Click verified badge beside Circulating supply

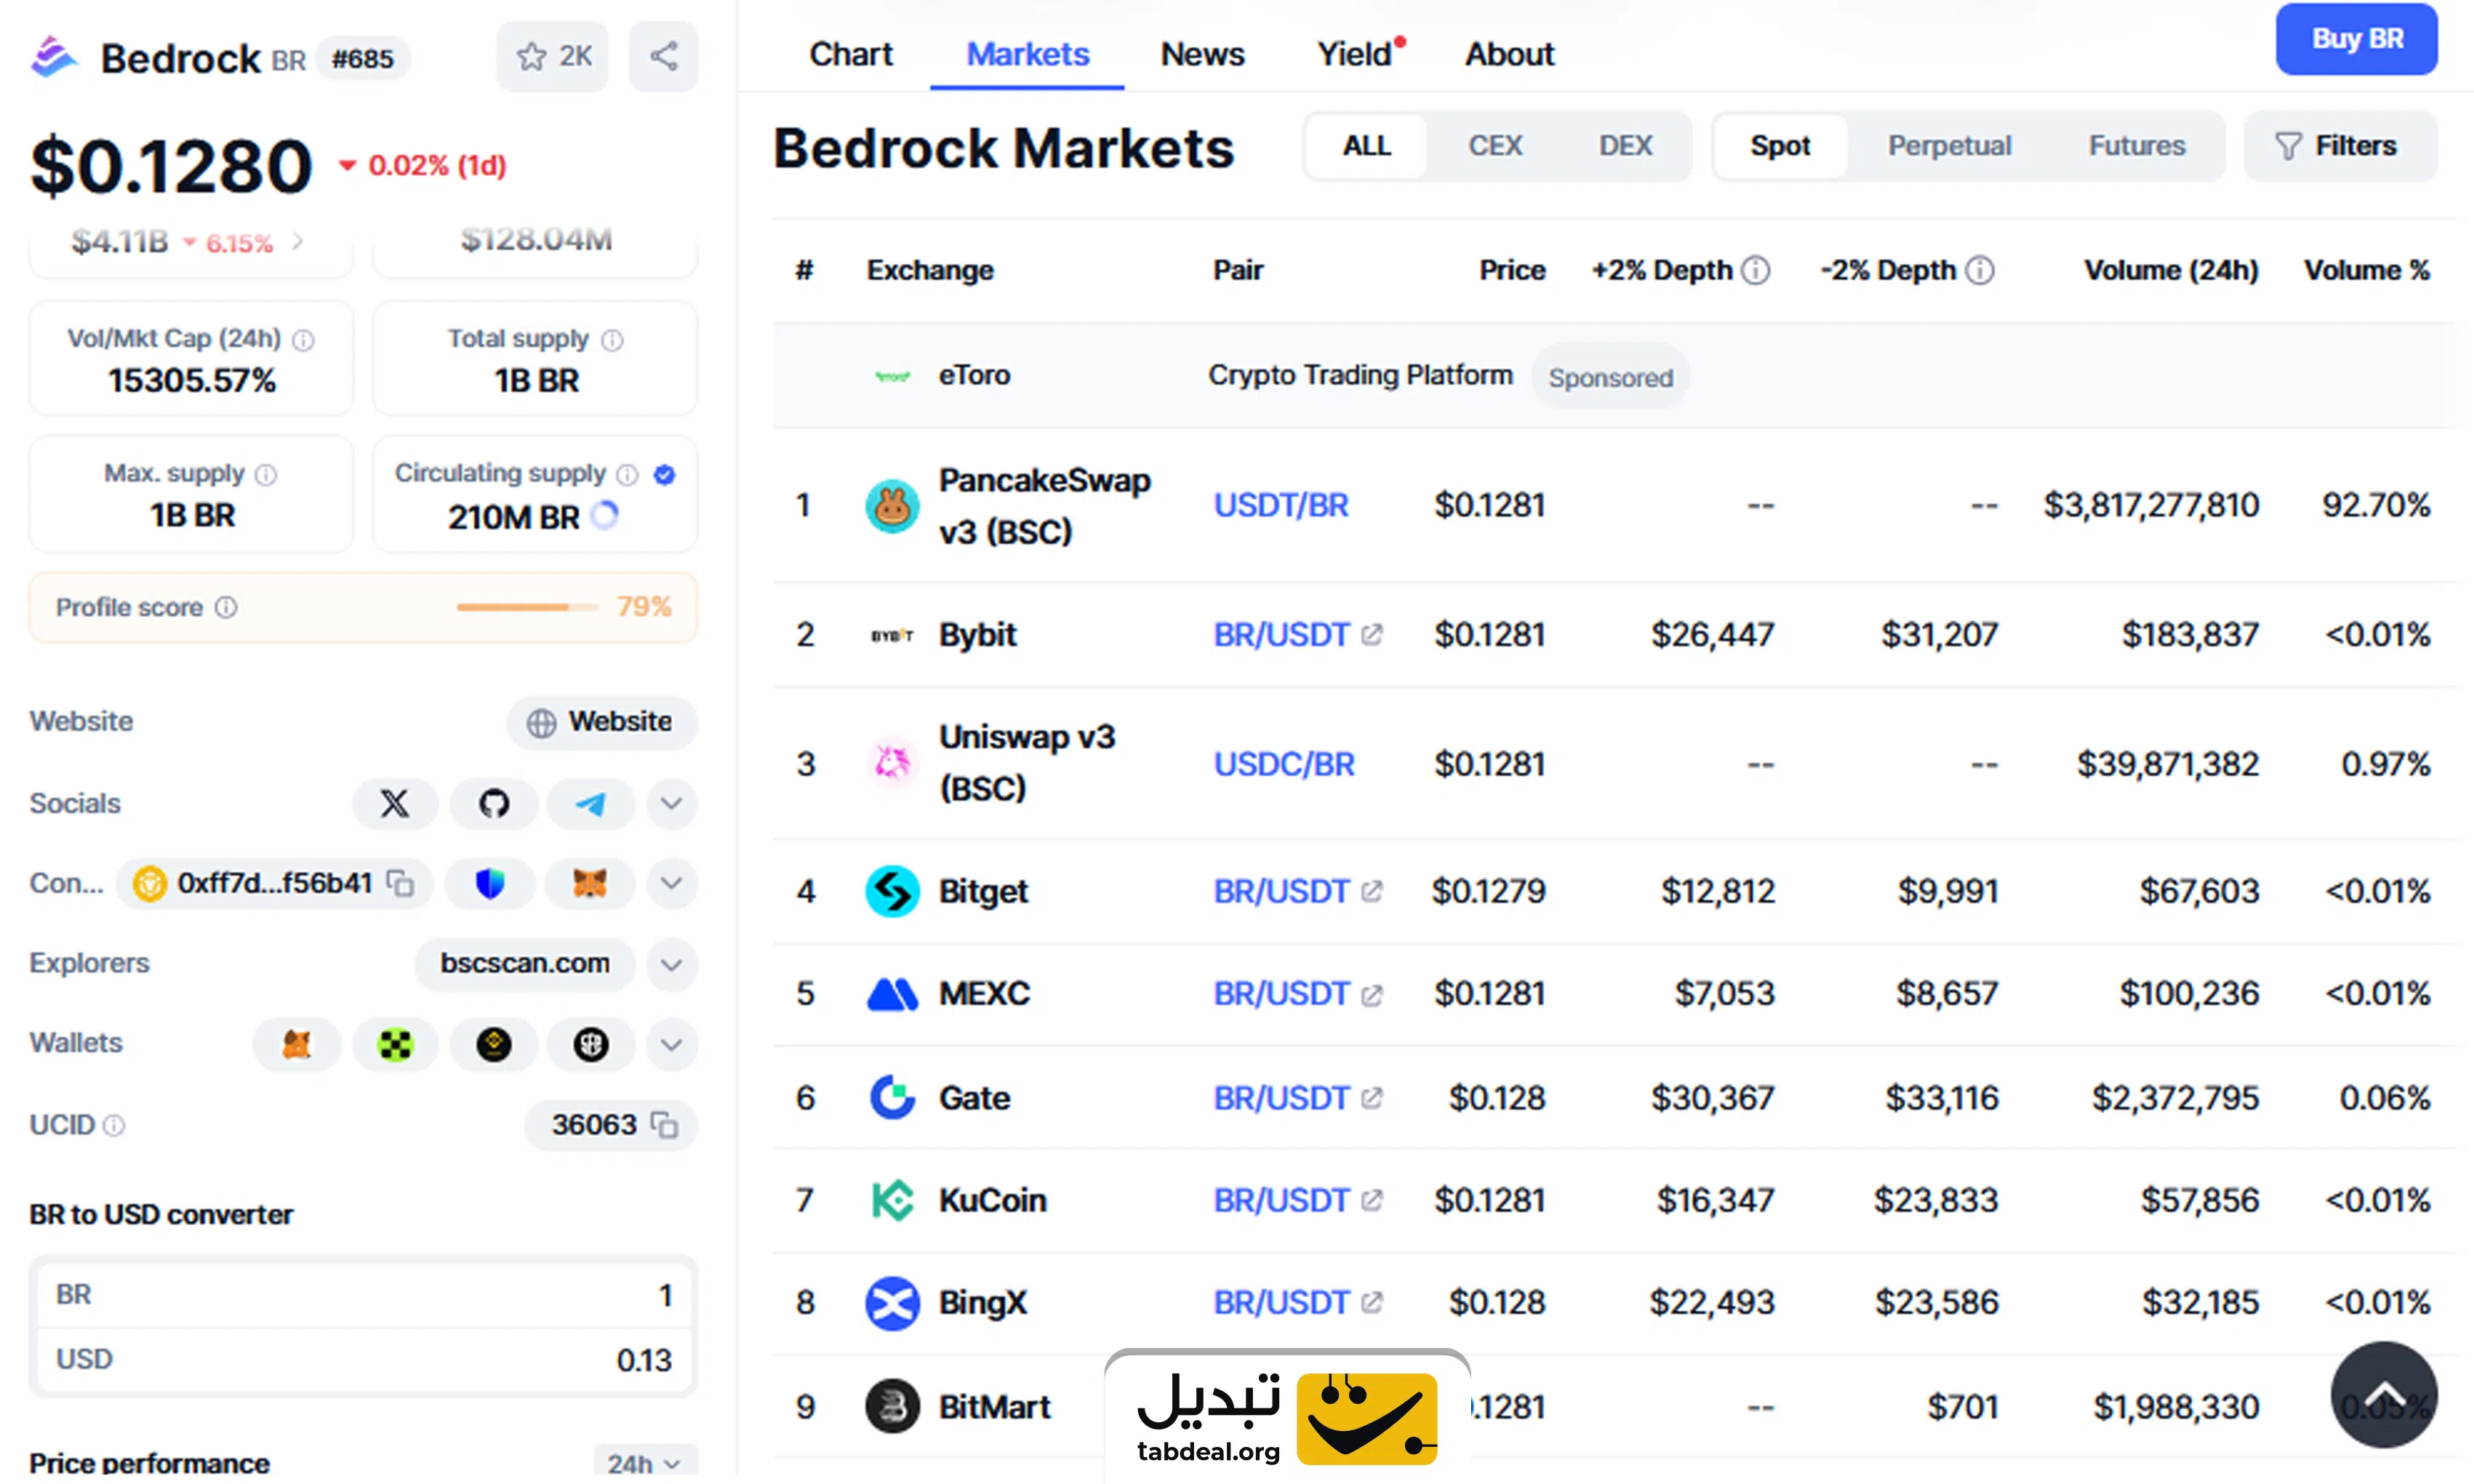[x=664, y=475]
